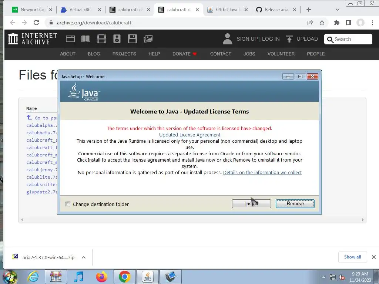
Task: Click the calubjenny file link
Action: click(x=41, y=170)
